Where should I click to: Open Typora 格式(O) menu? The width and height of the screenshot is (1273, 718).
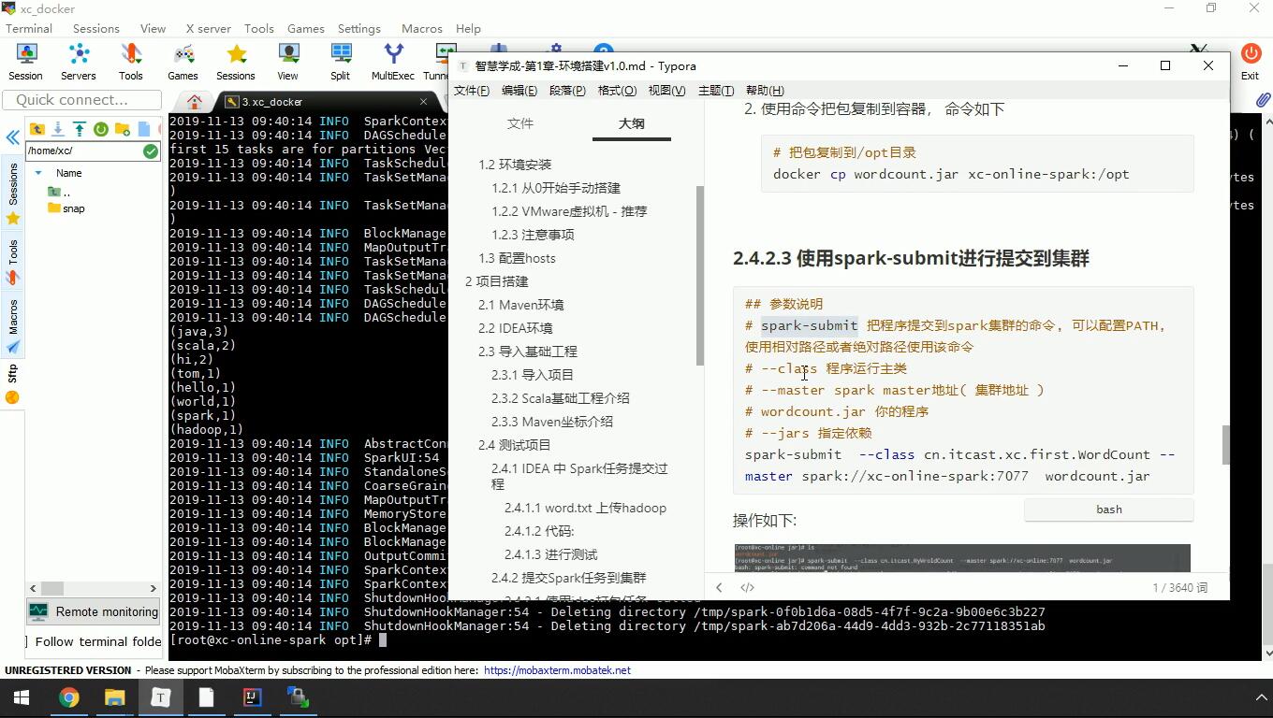point(617,91)
